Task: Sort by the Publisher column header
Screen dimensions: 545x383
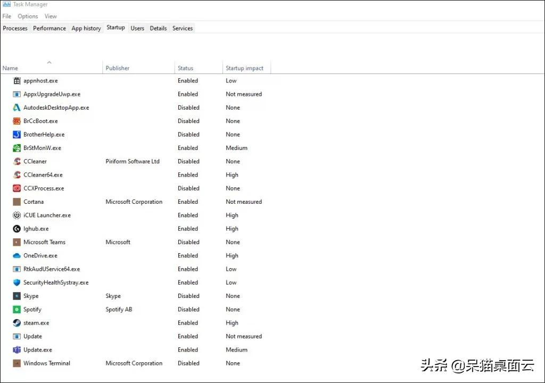Action: coord(118,68)
